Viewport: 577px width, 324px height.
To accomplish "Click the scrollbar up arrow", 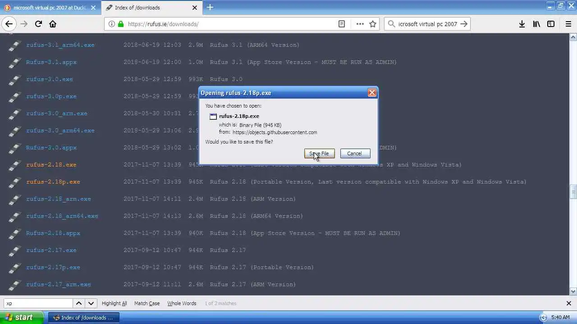I will tap(573, 37).
